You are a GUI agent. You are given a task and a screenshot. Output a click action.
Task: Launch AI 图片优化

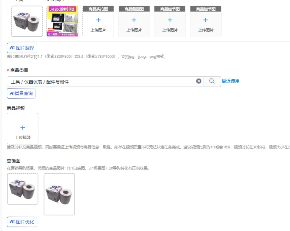point(22,222)
